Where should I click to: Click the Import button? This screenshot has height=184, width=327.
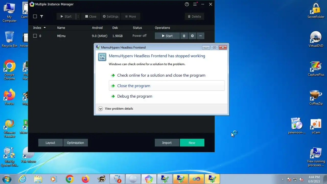point(167,143)
